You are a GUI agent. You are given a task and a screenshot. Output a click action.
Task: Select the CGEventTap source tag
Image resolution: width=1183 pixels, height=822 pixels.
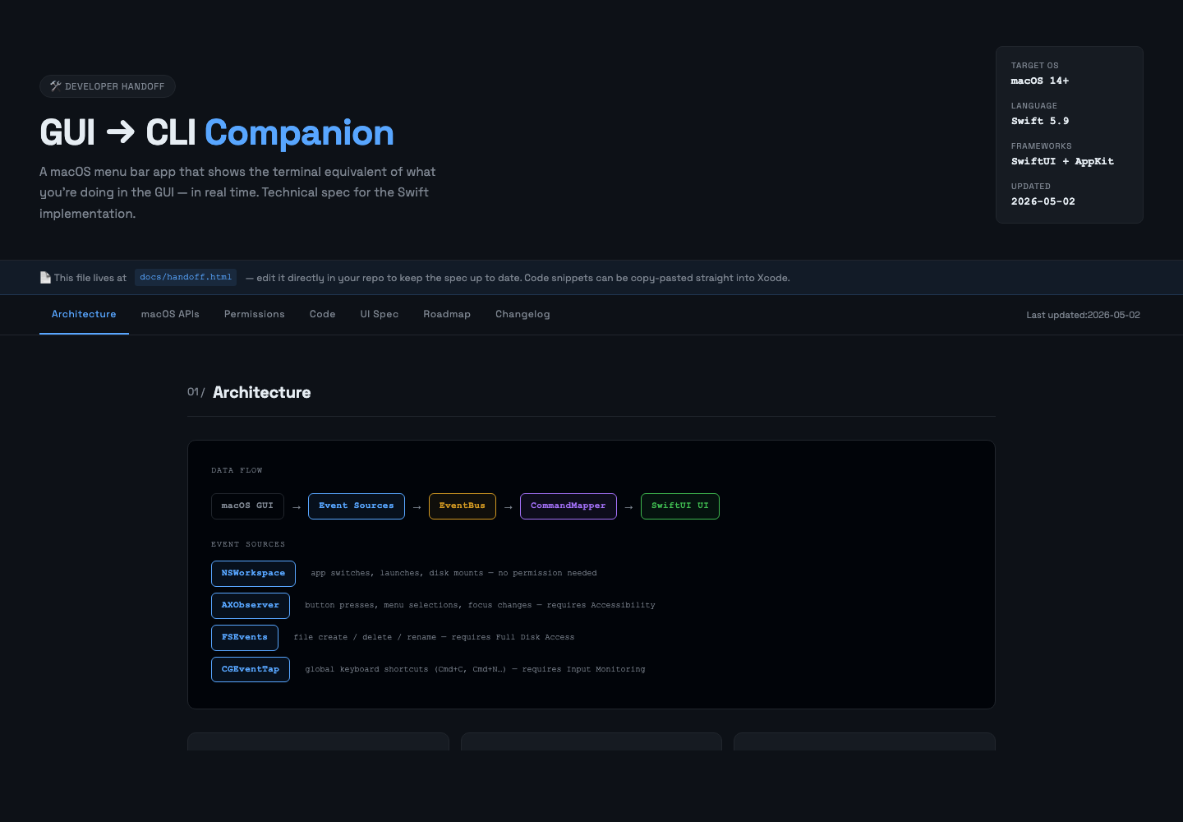click(251, 669)
